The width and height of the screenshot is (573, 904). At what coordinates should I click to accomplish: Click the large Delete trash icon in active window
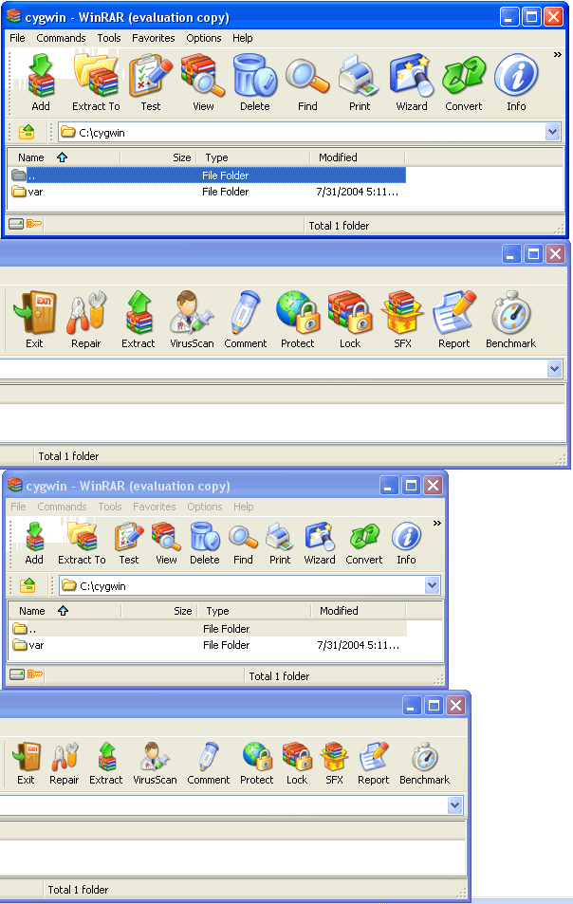pos(255,76)
